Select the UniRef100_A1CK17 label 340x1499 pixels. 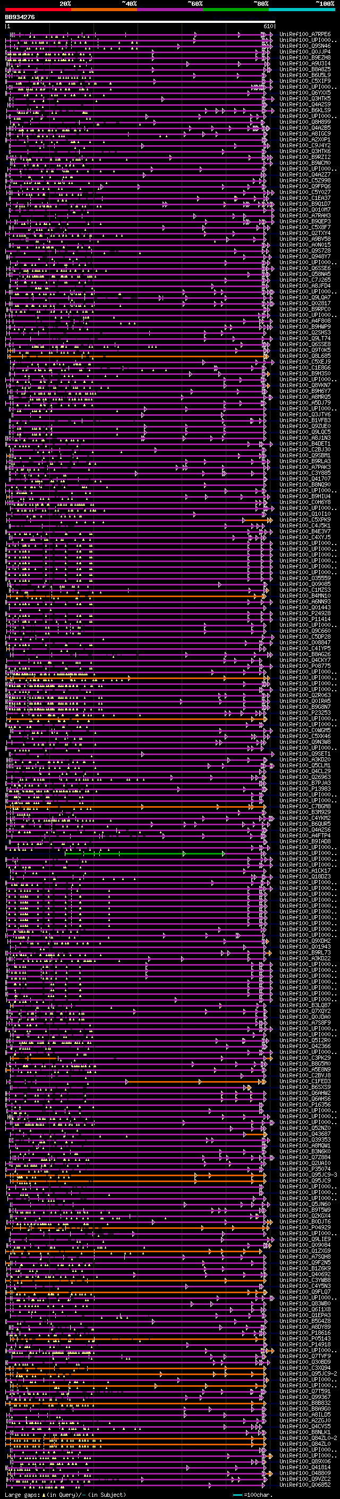(305, 870)
